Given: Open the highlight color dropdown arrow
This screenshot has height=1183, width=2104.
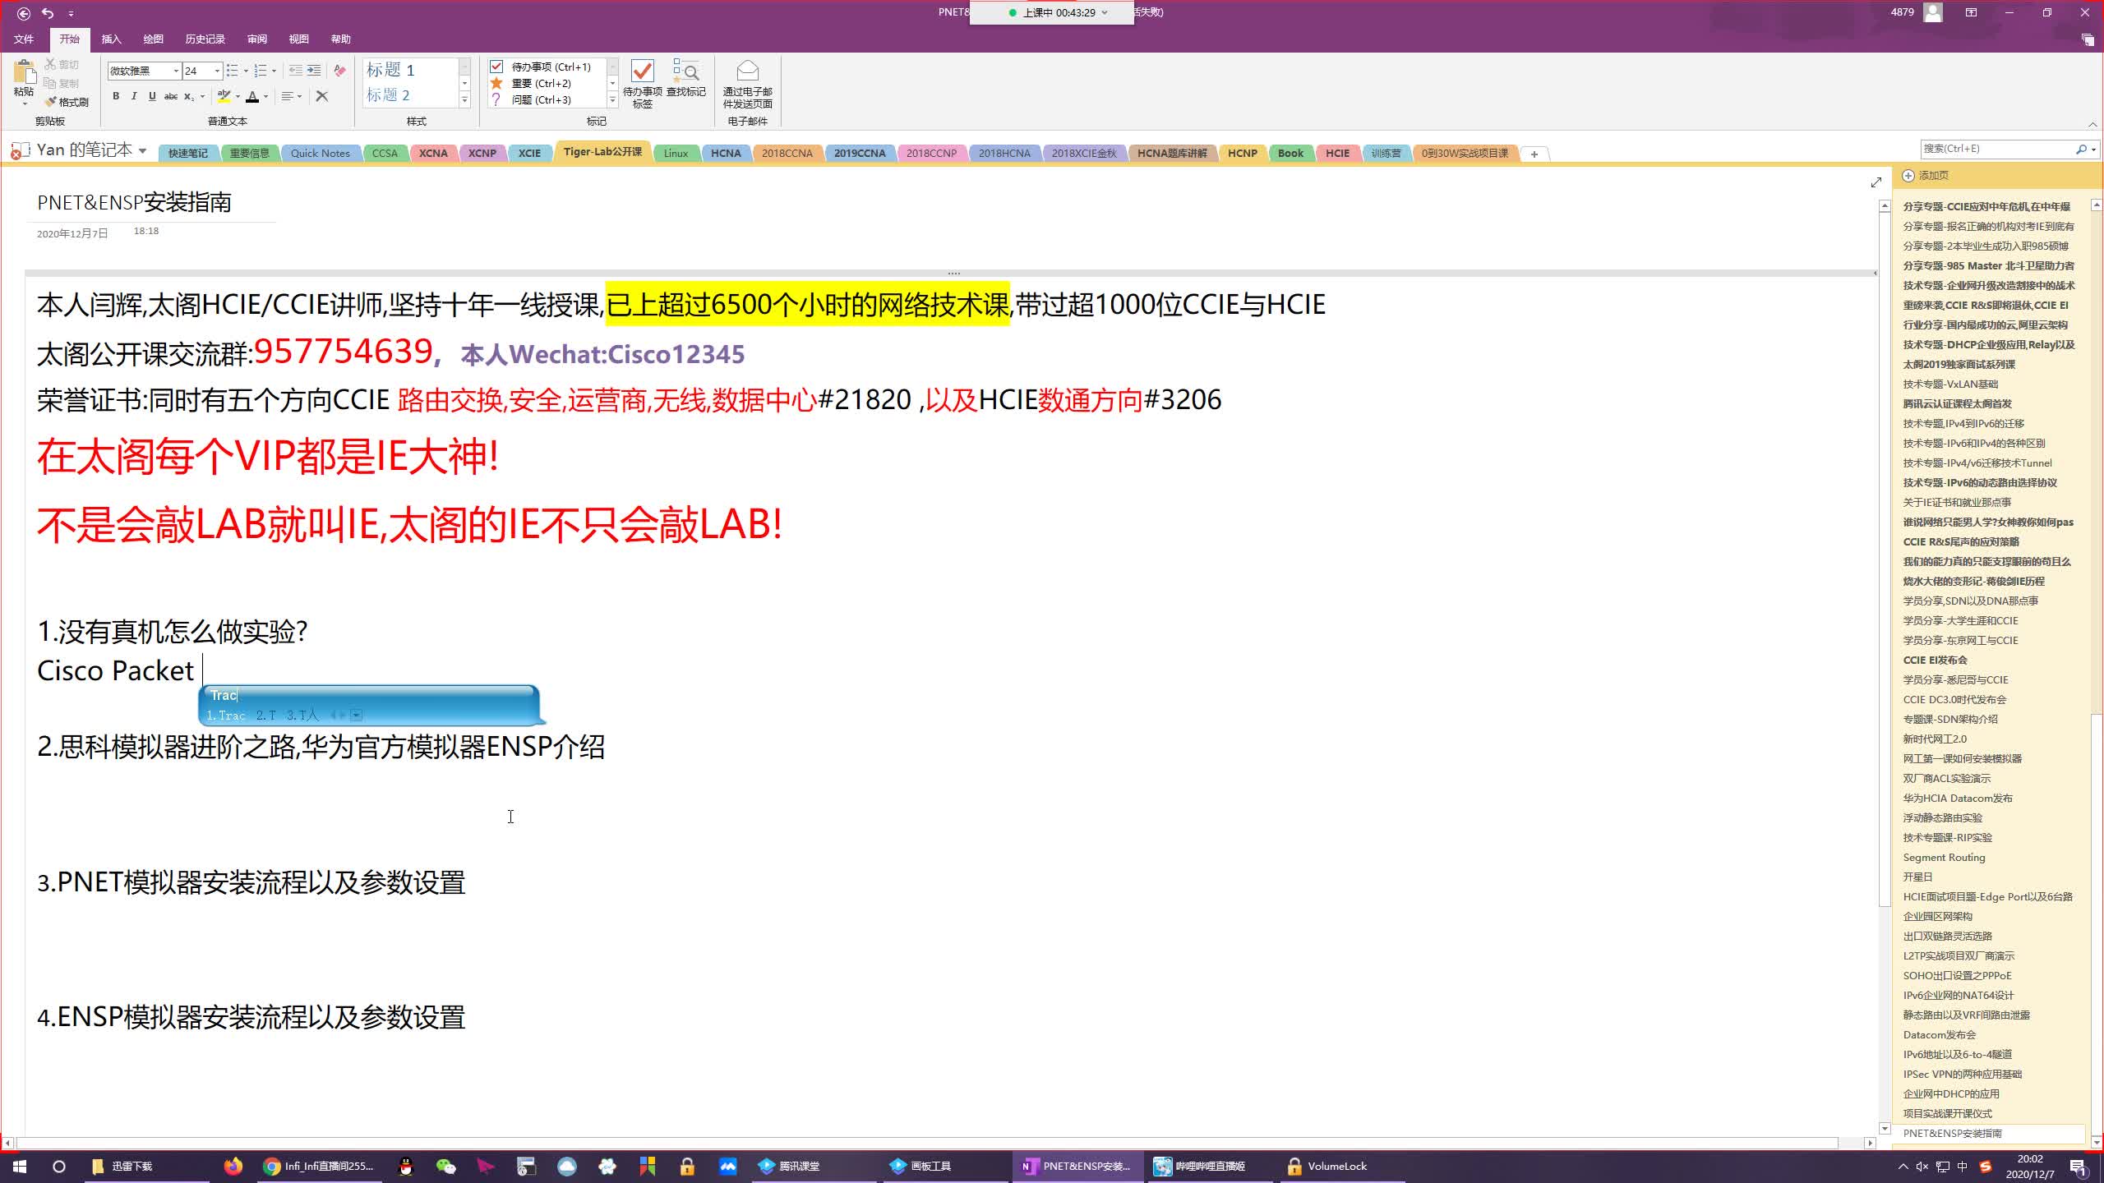Looking at the screenshot, I should click(238, 96).
